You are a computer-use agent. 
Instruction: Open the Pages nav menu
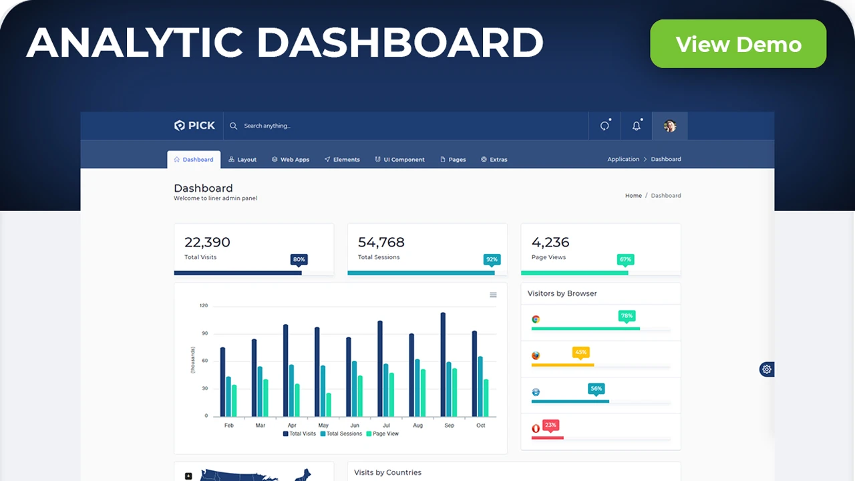pyautogui.click(x=453, y=160)
